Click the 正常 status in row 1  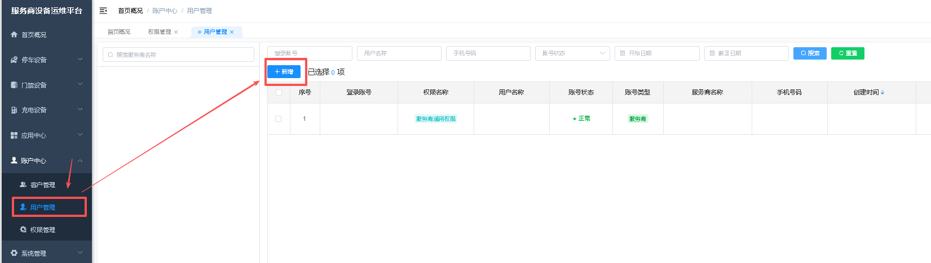[x=581, y=119]
